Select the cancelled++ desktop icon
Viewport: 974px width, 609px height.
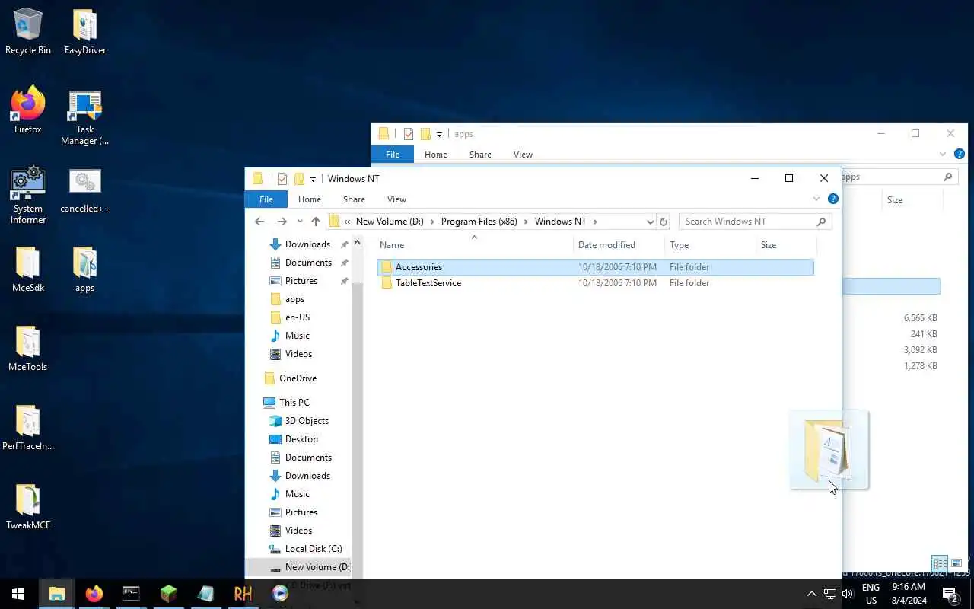85,189
